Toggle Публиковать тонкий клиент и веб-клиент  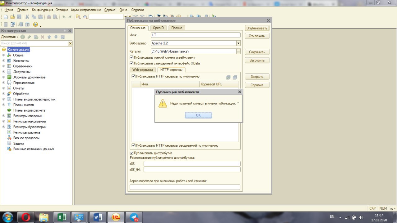[x=132, y=58]
